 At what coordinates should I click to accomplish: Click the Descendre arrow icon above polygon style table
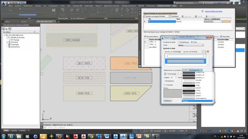tap(221, 36)
